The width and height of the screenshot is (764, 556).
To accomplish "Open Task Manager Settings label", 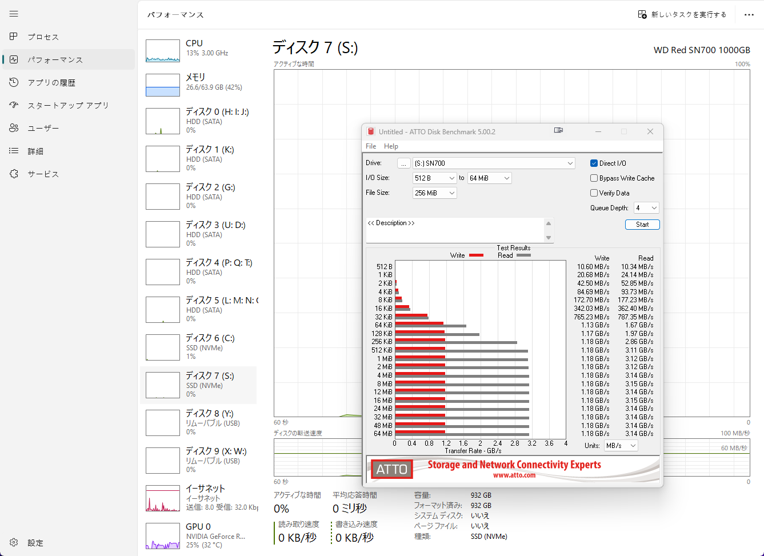I will (x=35, y=543).
